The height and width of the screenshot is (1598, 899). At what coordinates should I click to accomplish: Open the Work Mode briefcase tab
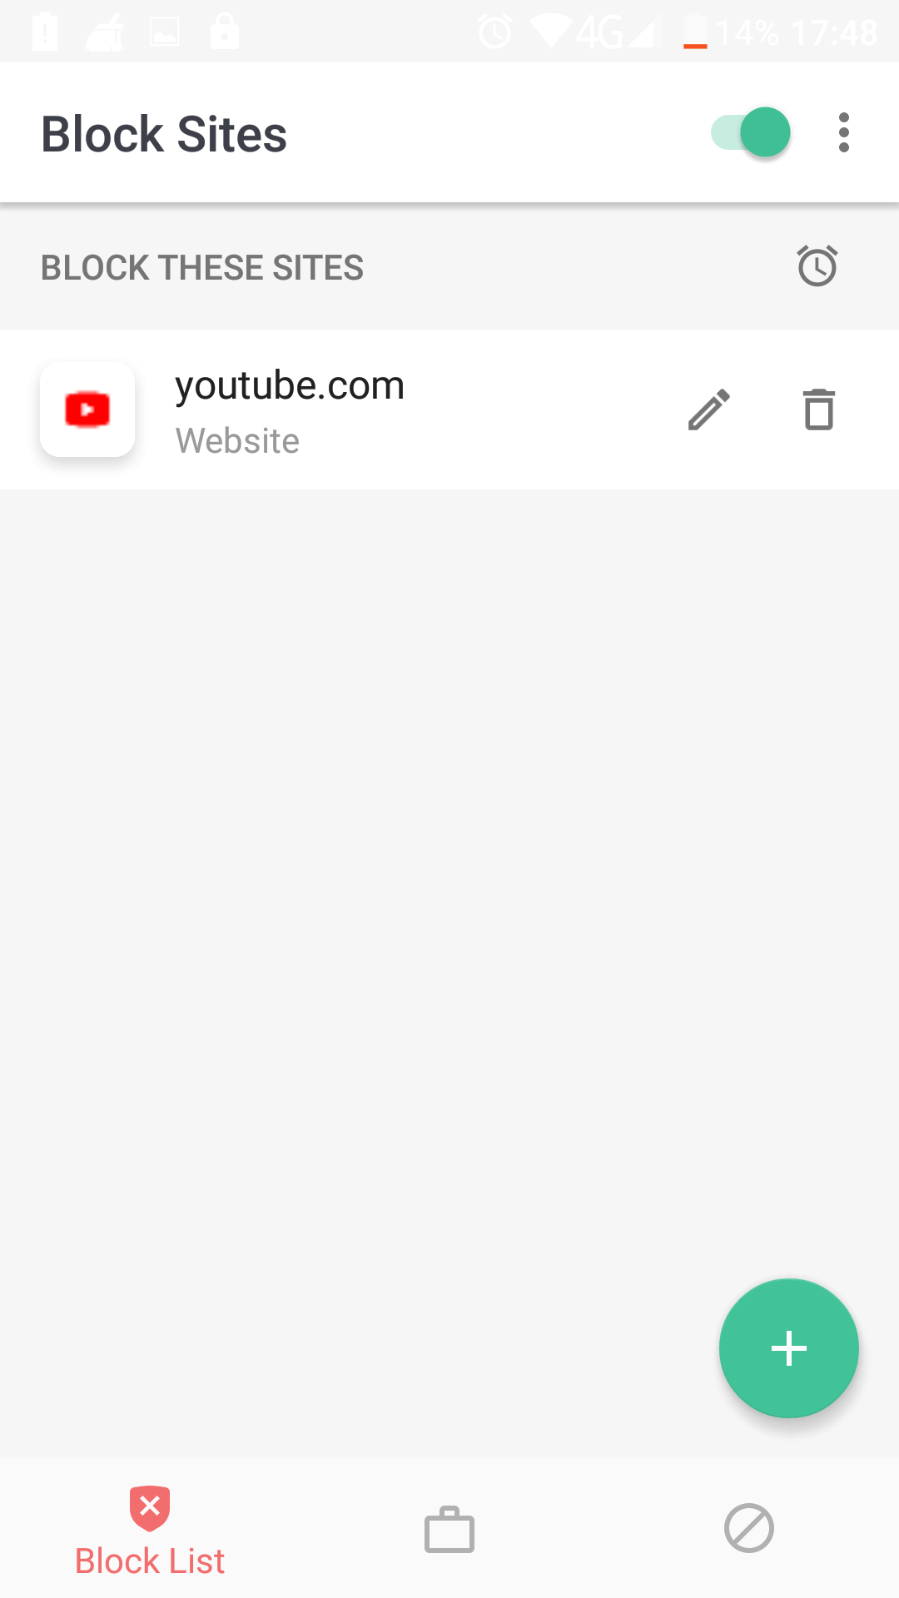449,1529
